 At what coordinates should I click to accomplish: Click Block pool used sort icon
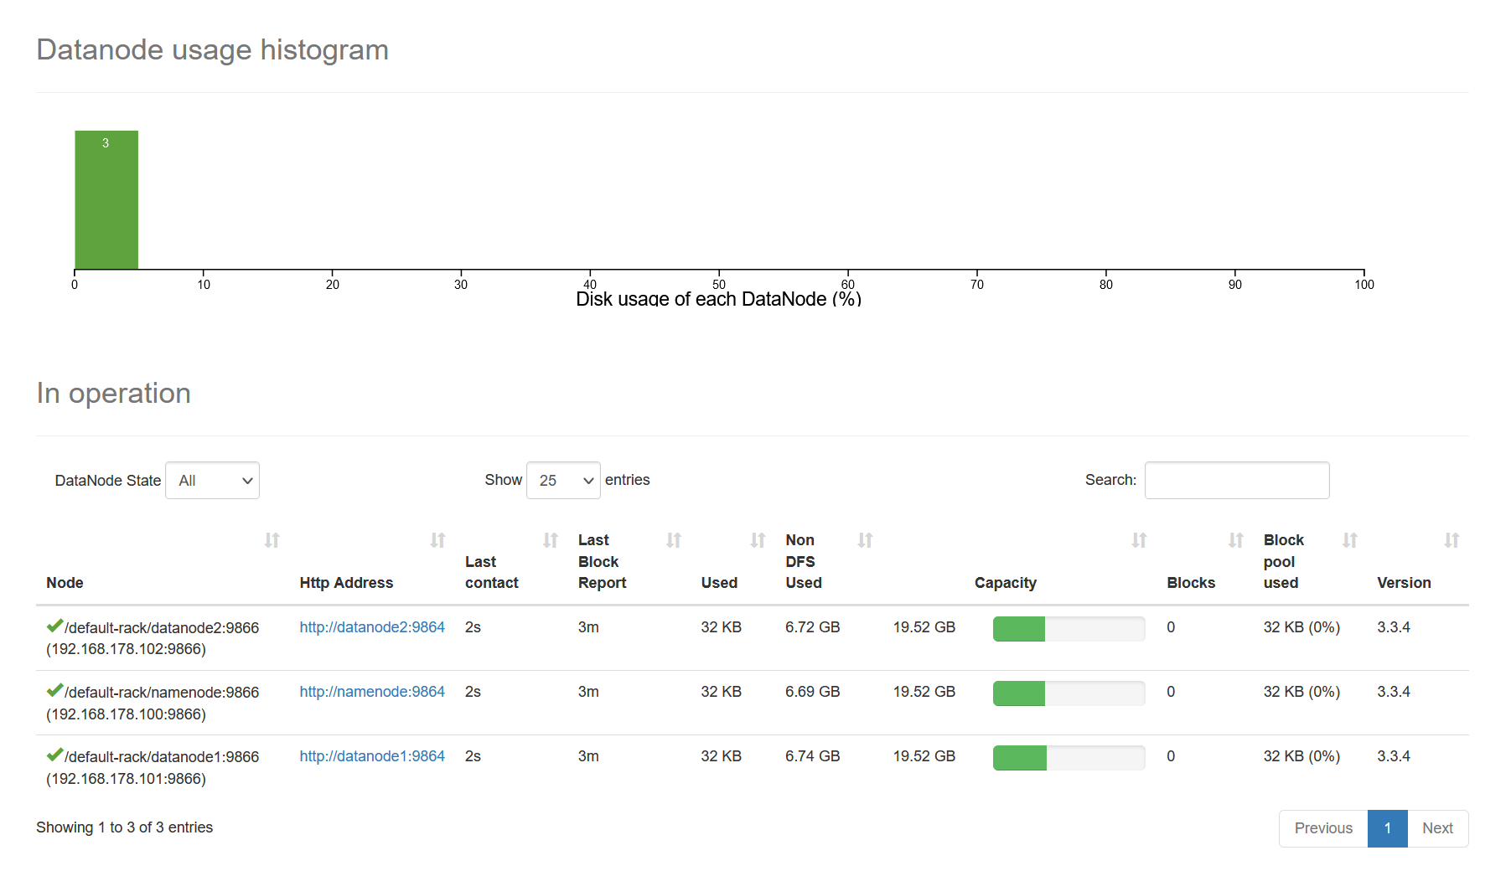click(1349, 540)
